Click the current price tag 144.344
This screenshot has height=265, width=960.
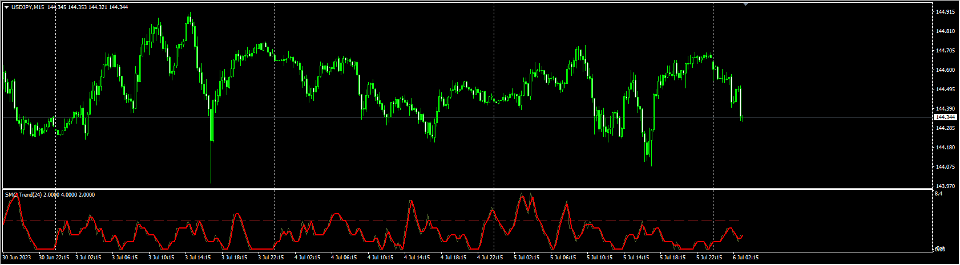(946, 117)
